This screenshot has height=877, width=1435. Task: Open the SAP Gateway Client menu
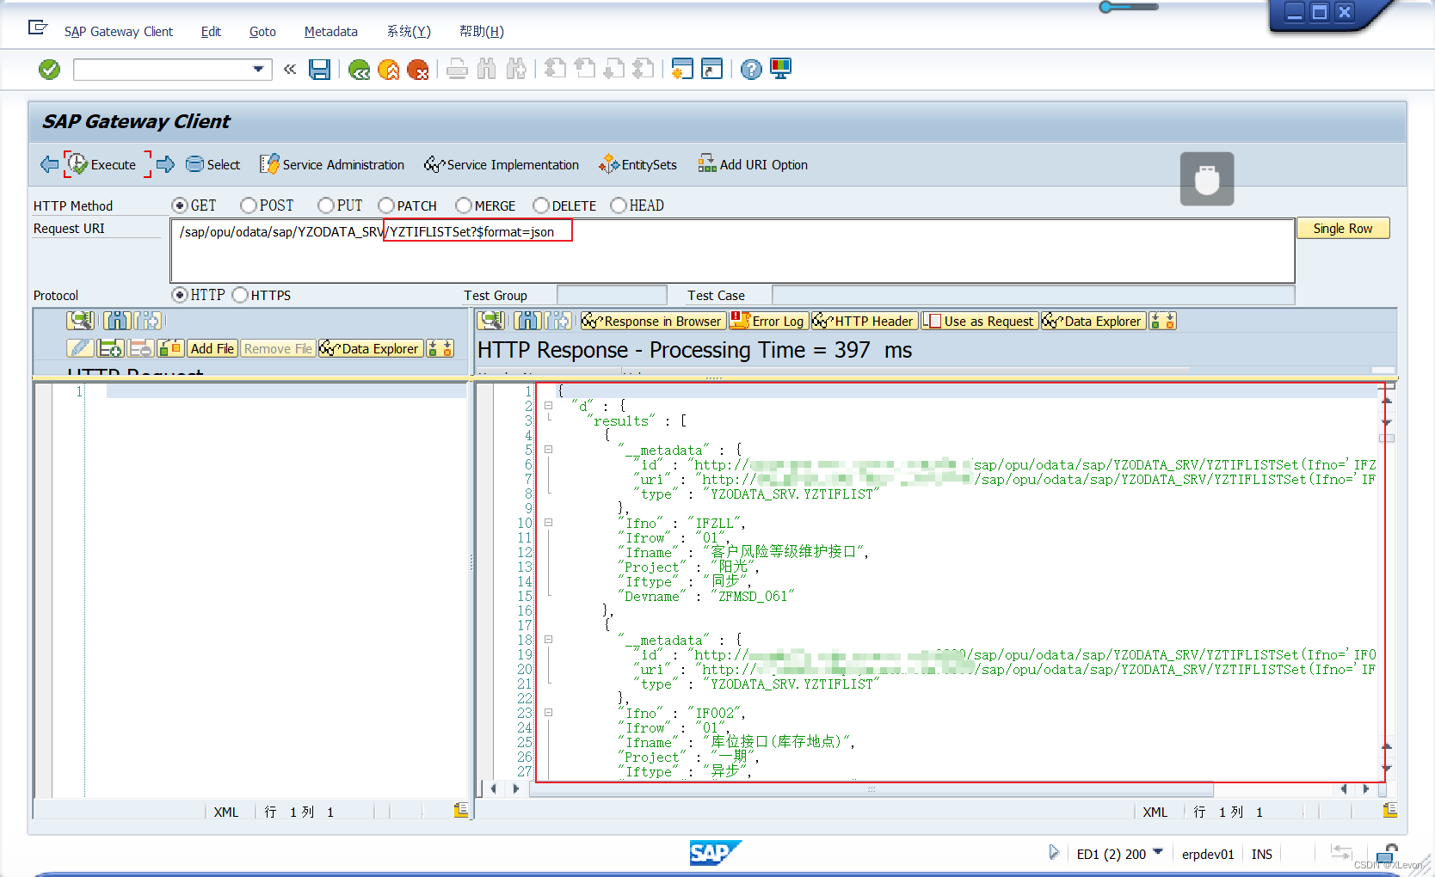pyautogui.click(x=119, y=32)
